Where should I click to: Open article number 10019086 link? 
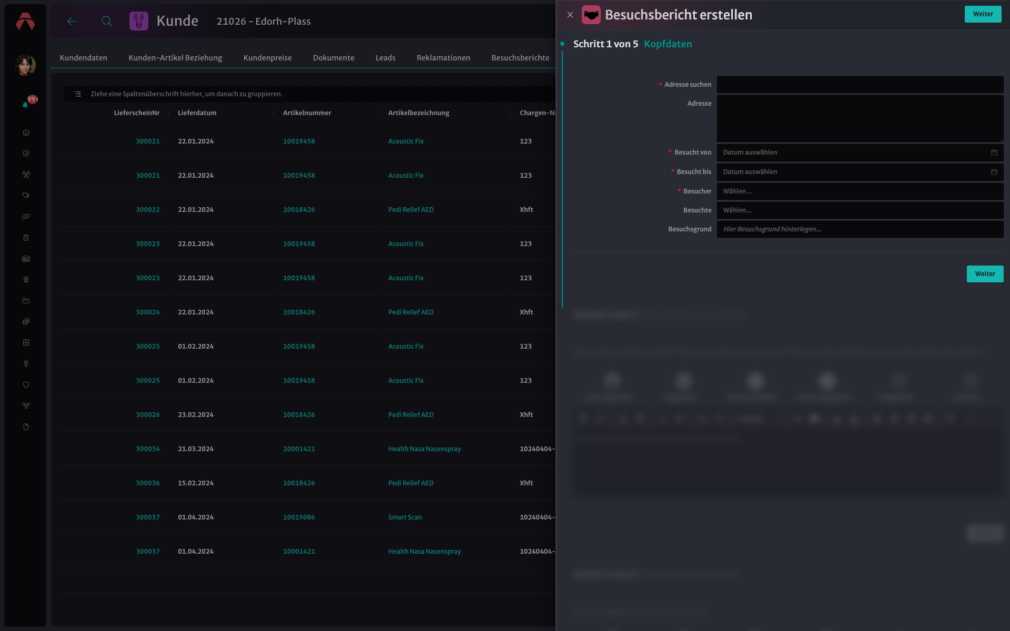pos(299,517)
